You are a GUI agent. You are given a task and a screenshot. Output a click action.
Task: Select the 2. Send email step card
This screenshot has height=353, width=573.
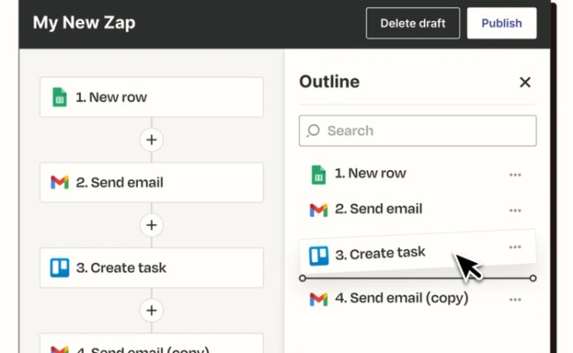click(x=152, y=182)
